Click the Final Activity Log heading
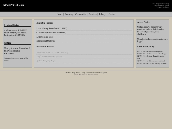This screenshot has width=172, height=129. (x=146, y=46)
